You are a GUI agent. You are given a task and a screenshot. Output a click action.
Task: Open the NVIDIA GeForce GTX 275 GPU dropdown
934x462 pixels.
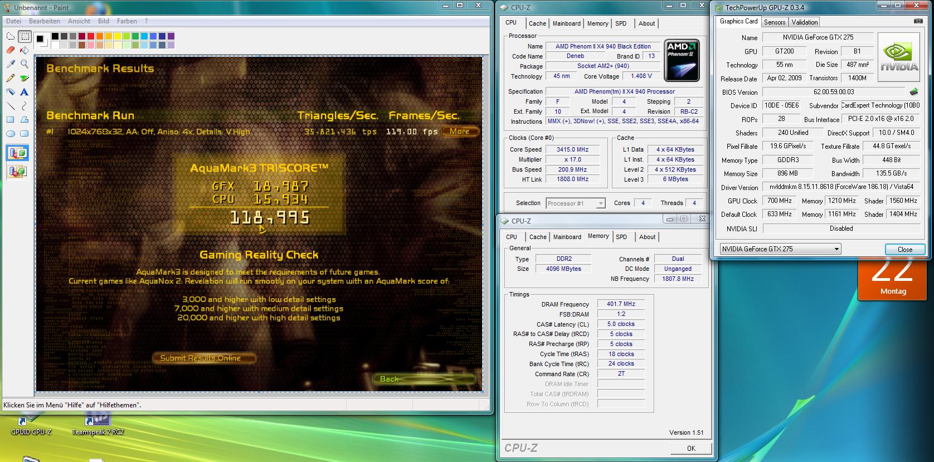tap(780, 249)
